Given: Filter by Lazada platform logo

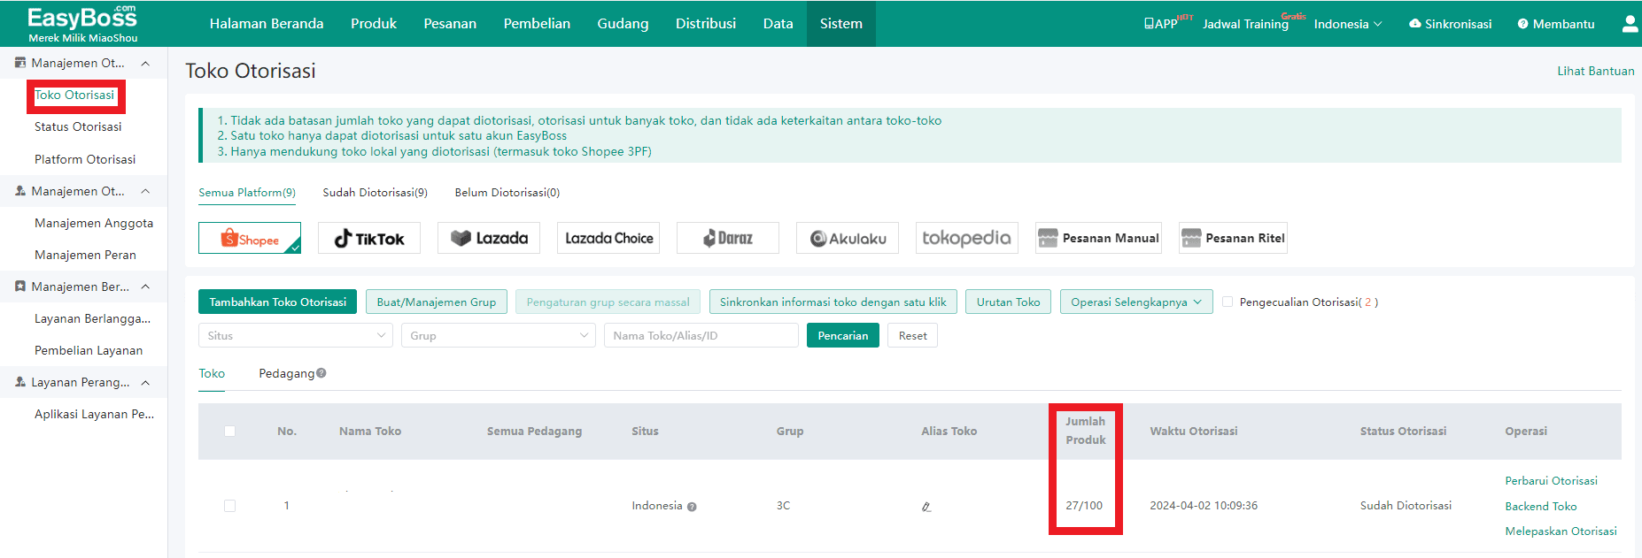Looking at the screenshot, I should (489, 238).
